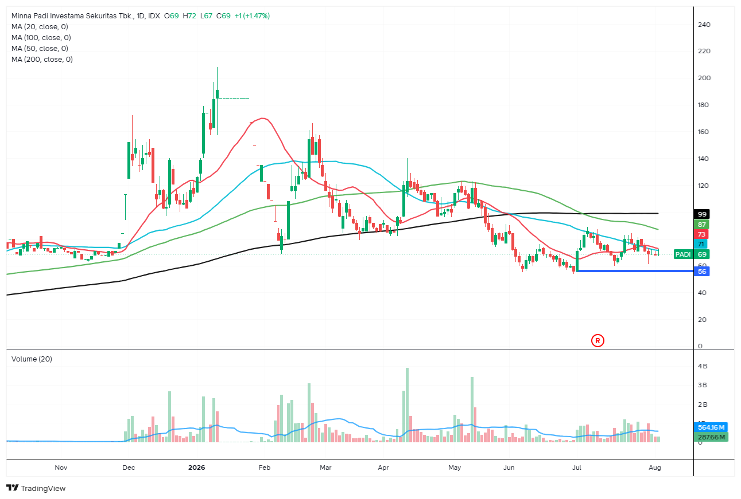Click the Feb label on the time axis
This screenshot has width=741, height=499.
click(x=264, y=467)
